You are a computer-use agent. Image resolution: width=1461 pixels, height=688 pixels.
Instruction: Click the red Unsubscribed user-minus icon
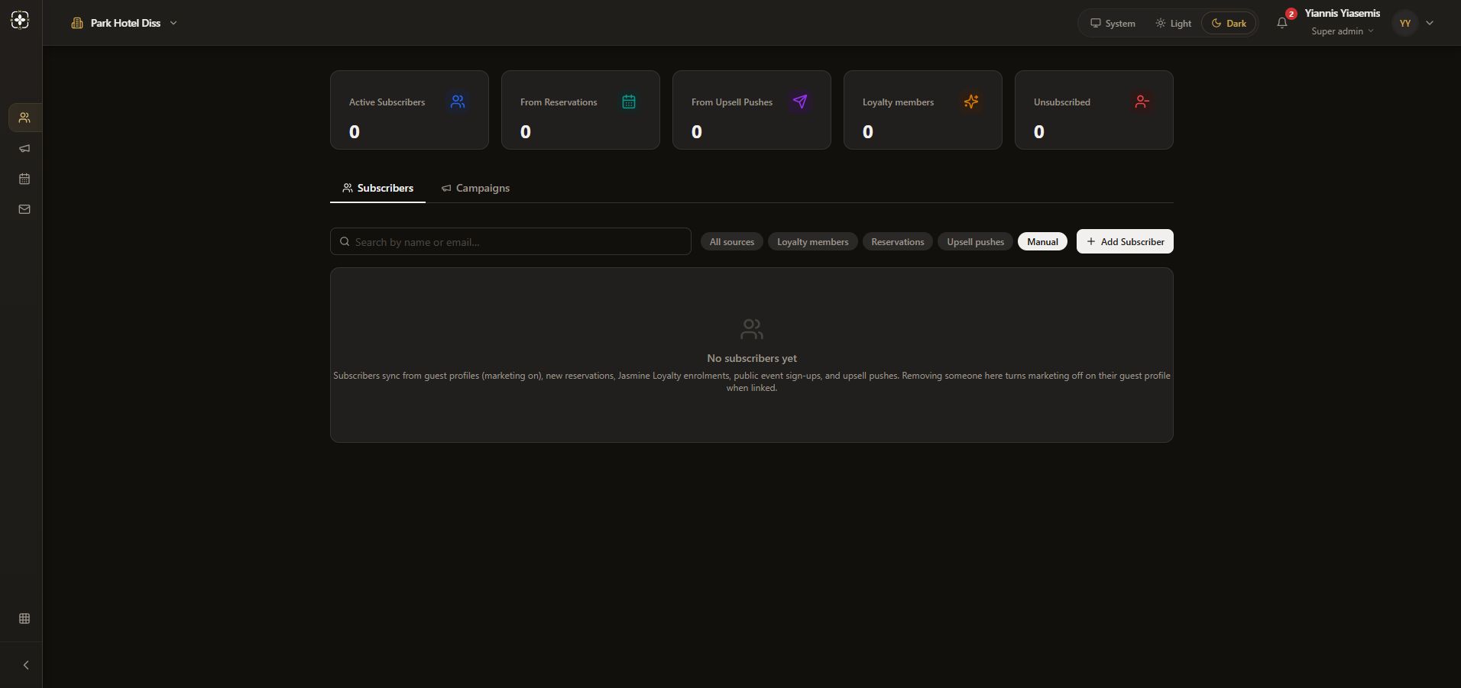[1142, 102]
